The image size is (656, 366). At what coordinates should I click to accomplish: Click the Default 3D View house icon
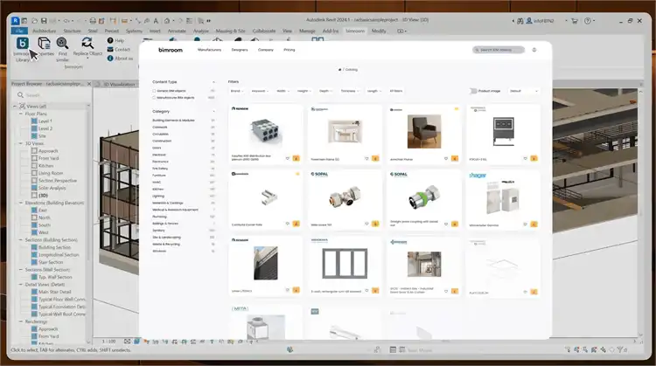pos(167,20)
